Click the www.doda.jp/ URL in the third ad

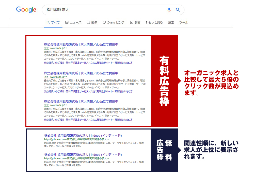pyautogui.click(x=57, y=105)
